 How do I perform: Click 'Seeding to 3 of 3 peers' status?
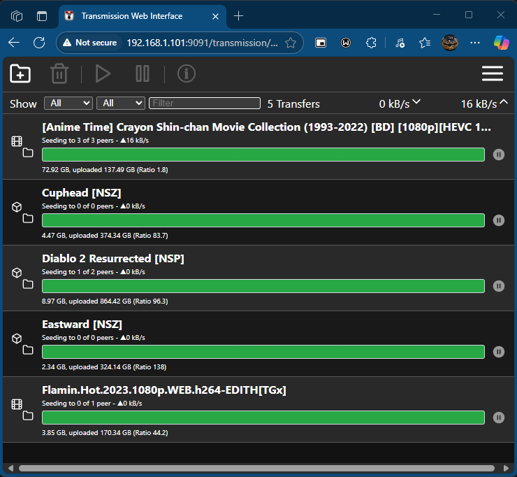(78, 141)
